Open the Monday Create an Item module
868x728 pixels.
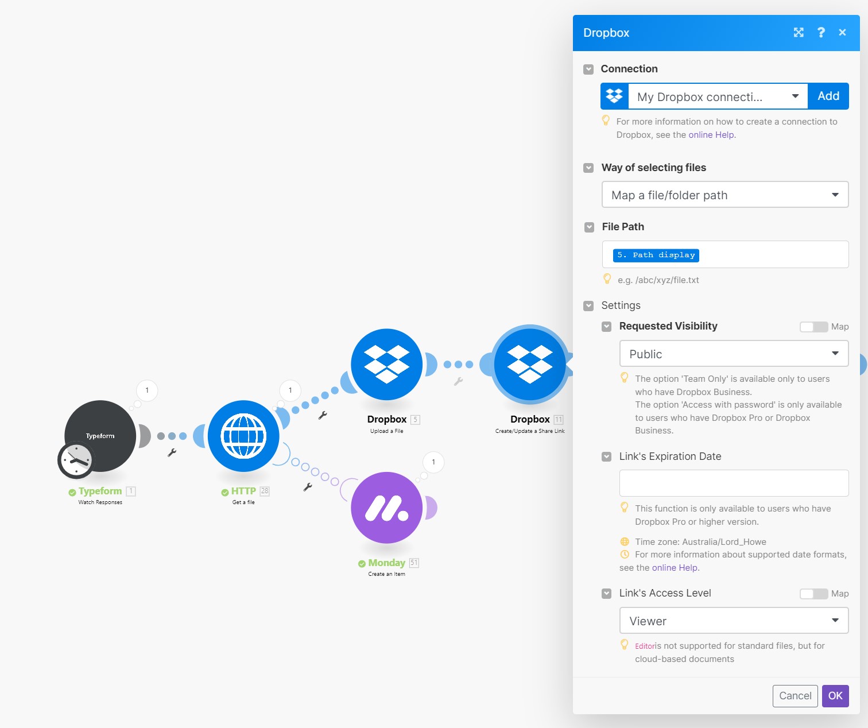point(386,508)
